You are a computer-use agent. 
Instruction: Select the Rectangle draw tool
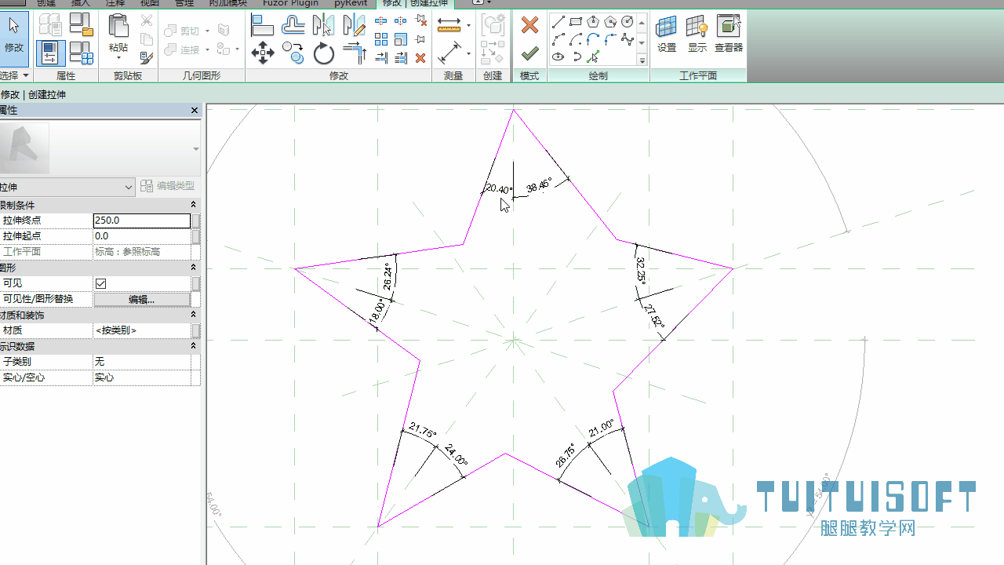coord(576,22)
